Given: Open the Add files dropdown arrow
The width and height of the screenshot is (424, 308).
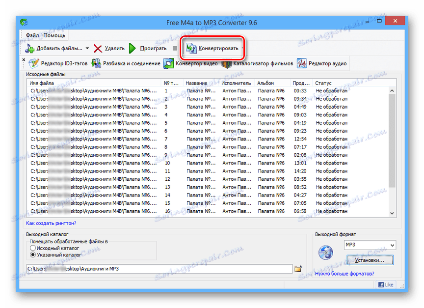Looking at the screenshot, I should coord(87,49).
